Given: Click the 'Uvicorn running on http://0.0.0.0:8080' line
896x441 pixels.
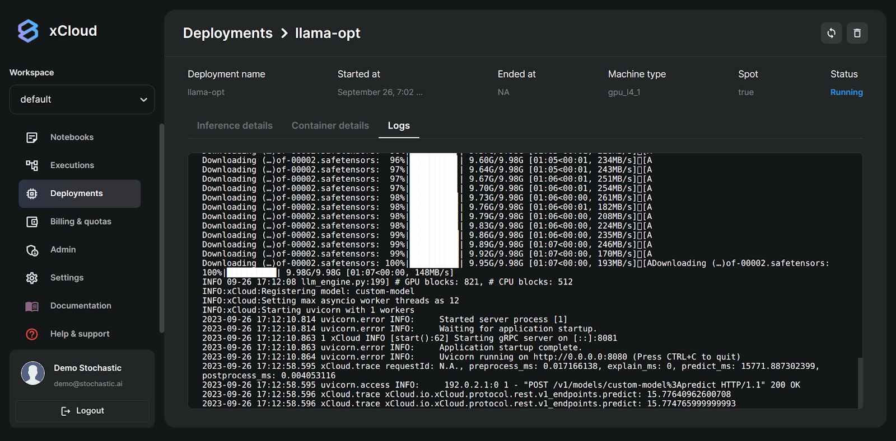Looking at the screenshot, I should 471,357.
